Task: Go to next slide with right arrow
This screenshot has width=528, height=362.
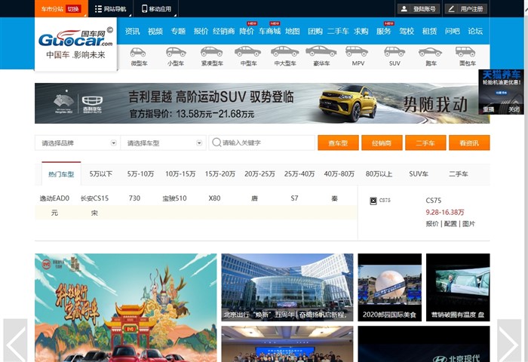Action: point(509,340)
